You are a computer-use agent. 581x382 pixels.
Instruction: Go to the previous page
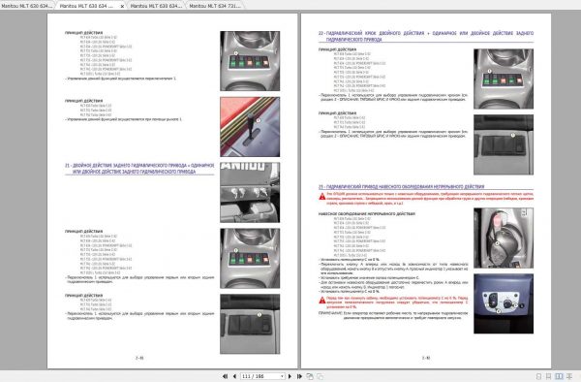(x=234, y=376)
